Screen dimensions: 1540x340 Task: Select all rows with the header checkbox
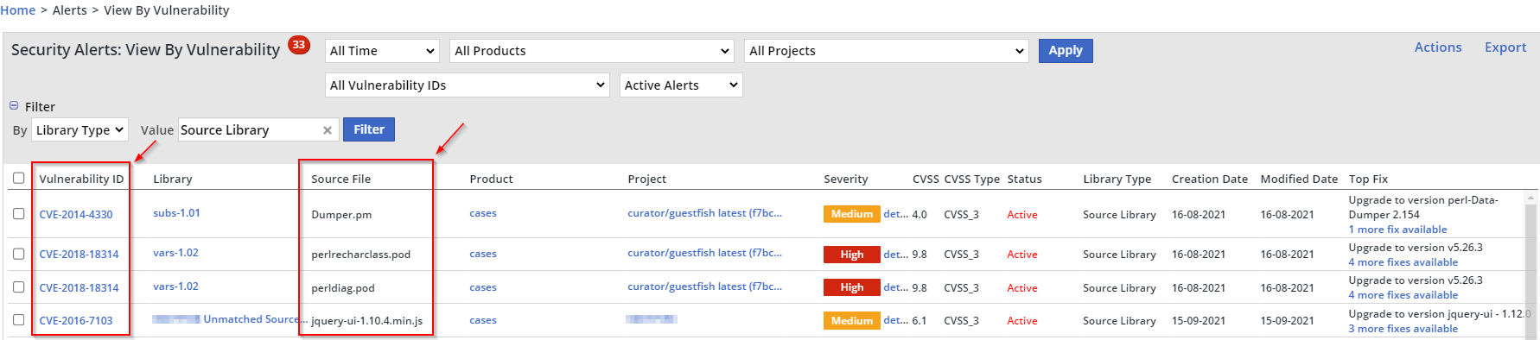coord(18,178)
